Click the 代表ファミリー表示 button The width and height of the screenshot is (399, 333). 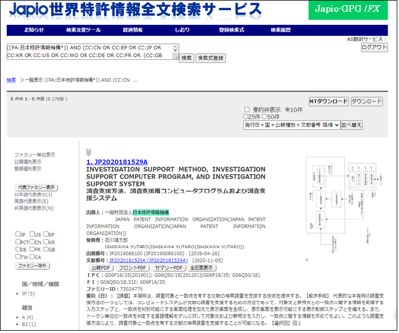(x=37, y=188)
